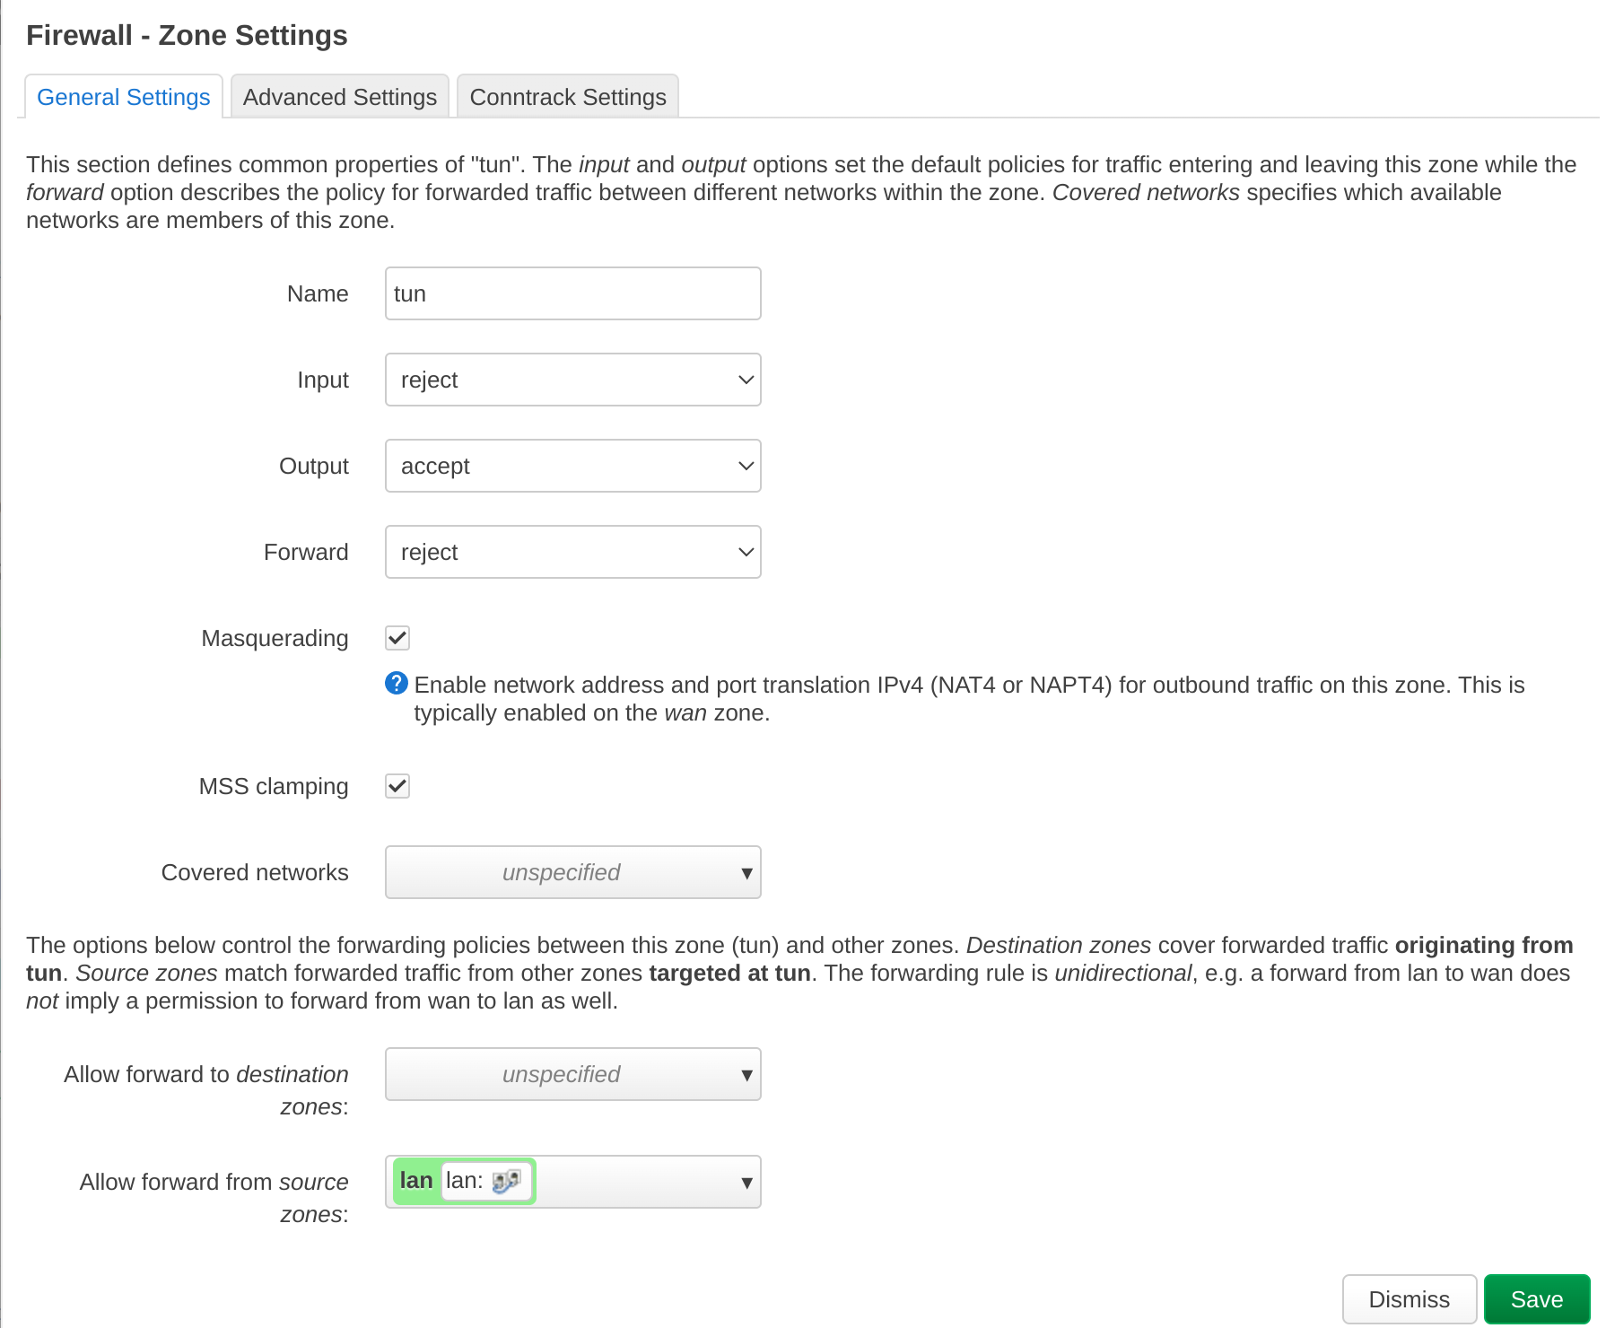Enable Masquerading for the tun zone
This screenshot has width=1606, height=1328.
397,637
